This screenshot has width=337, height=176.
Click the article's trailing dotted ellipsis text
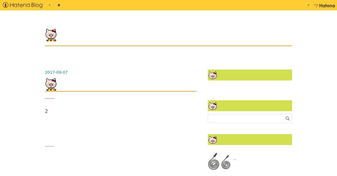pos(49,146)
